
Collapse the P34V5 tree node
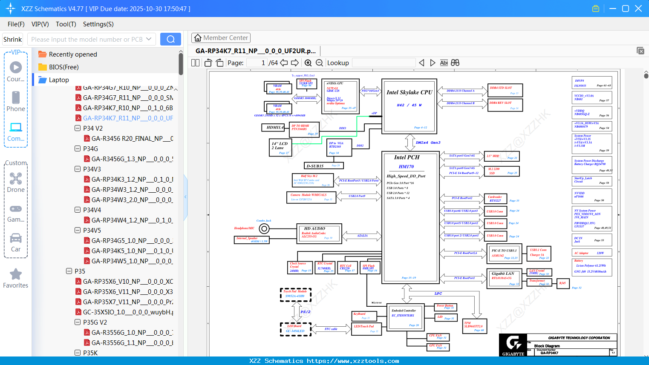pos(78,230)
